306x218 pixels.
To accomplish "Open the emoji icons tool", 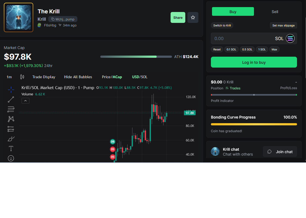I will pyautogui.click(x=11, y=158).
